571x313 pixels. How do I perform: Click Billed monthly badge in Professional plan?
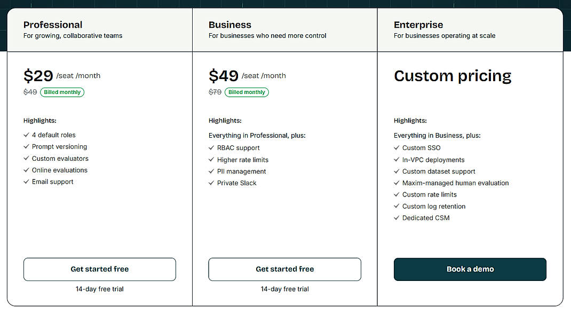click(x=62, y=92)
